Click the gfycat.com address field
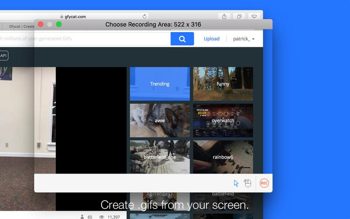The image size is (350, 219). coord(73,17)
